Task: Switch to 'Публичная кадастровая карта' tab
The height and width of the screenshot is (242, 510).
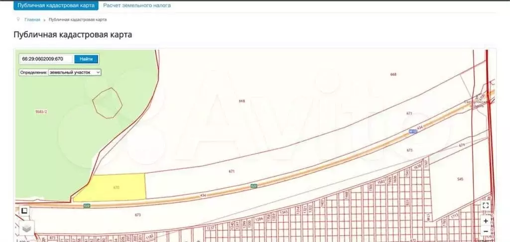Action: (x=56, y=5)
